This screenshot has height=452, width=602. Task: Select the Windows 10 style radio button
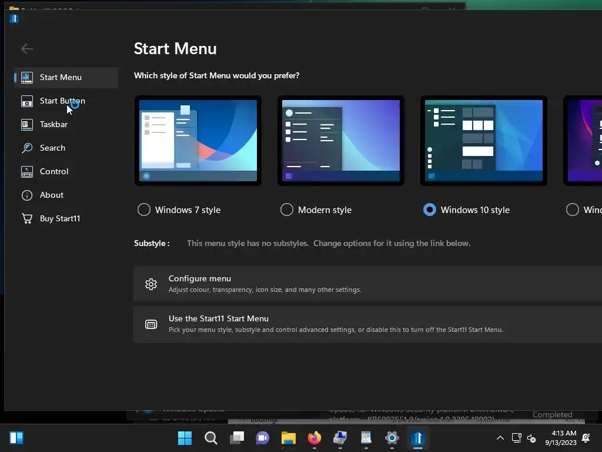click(x=430, y=210)
